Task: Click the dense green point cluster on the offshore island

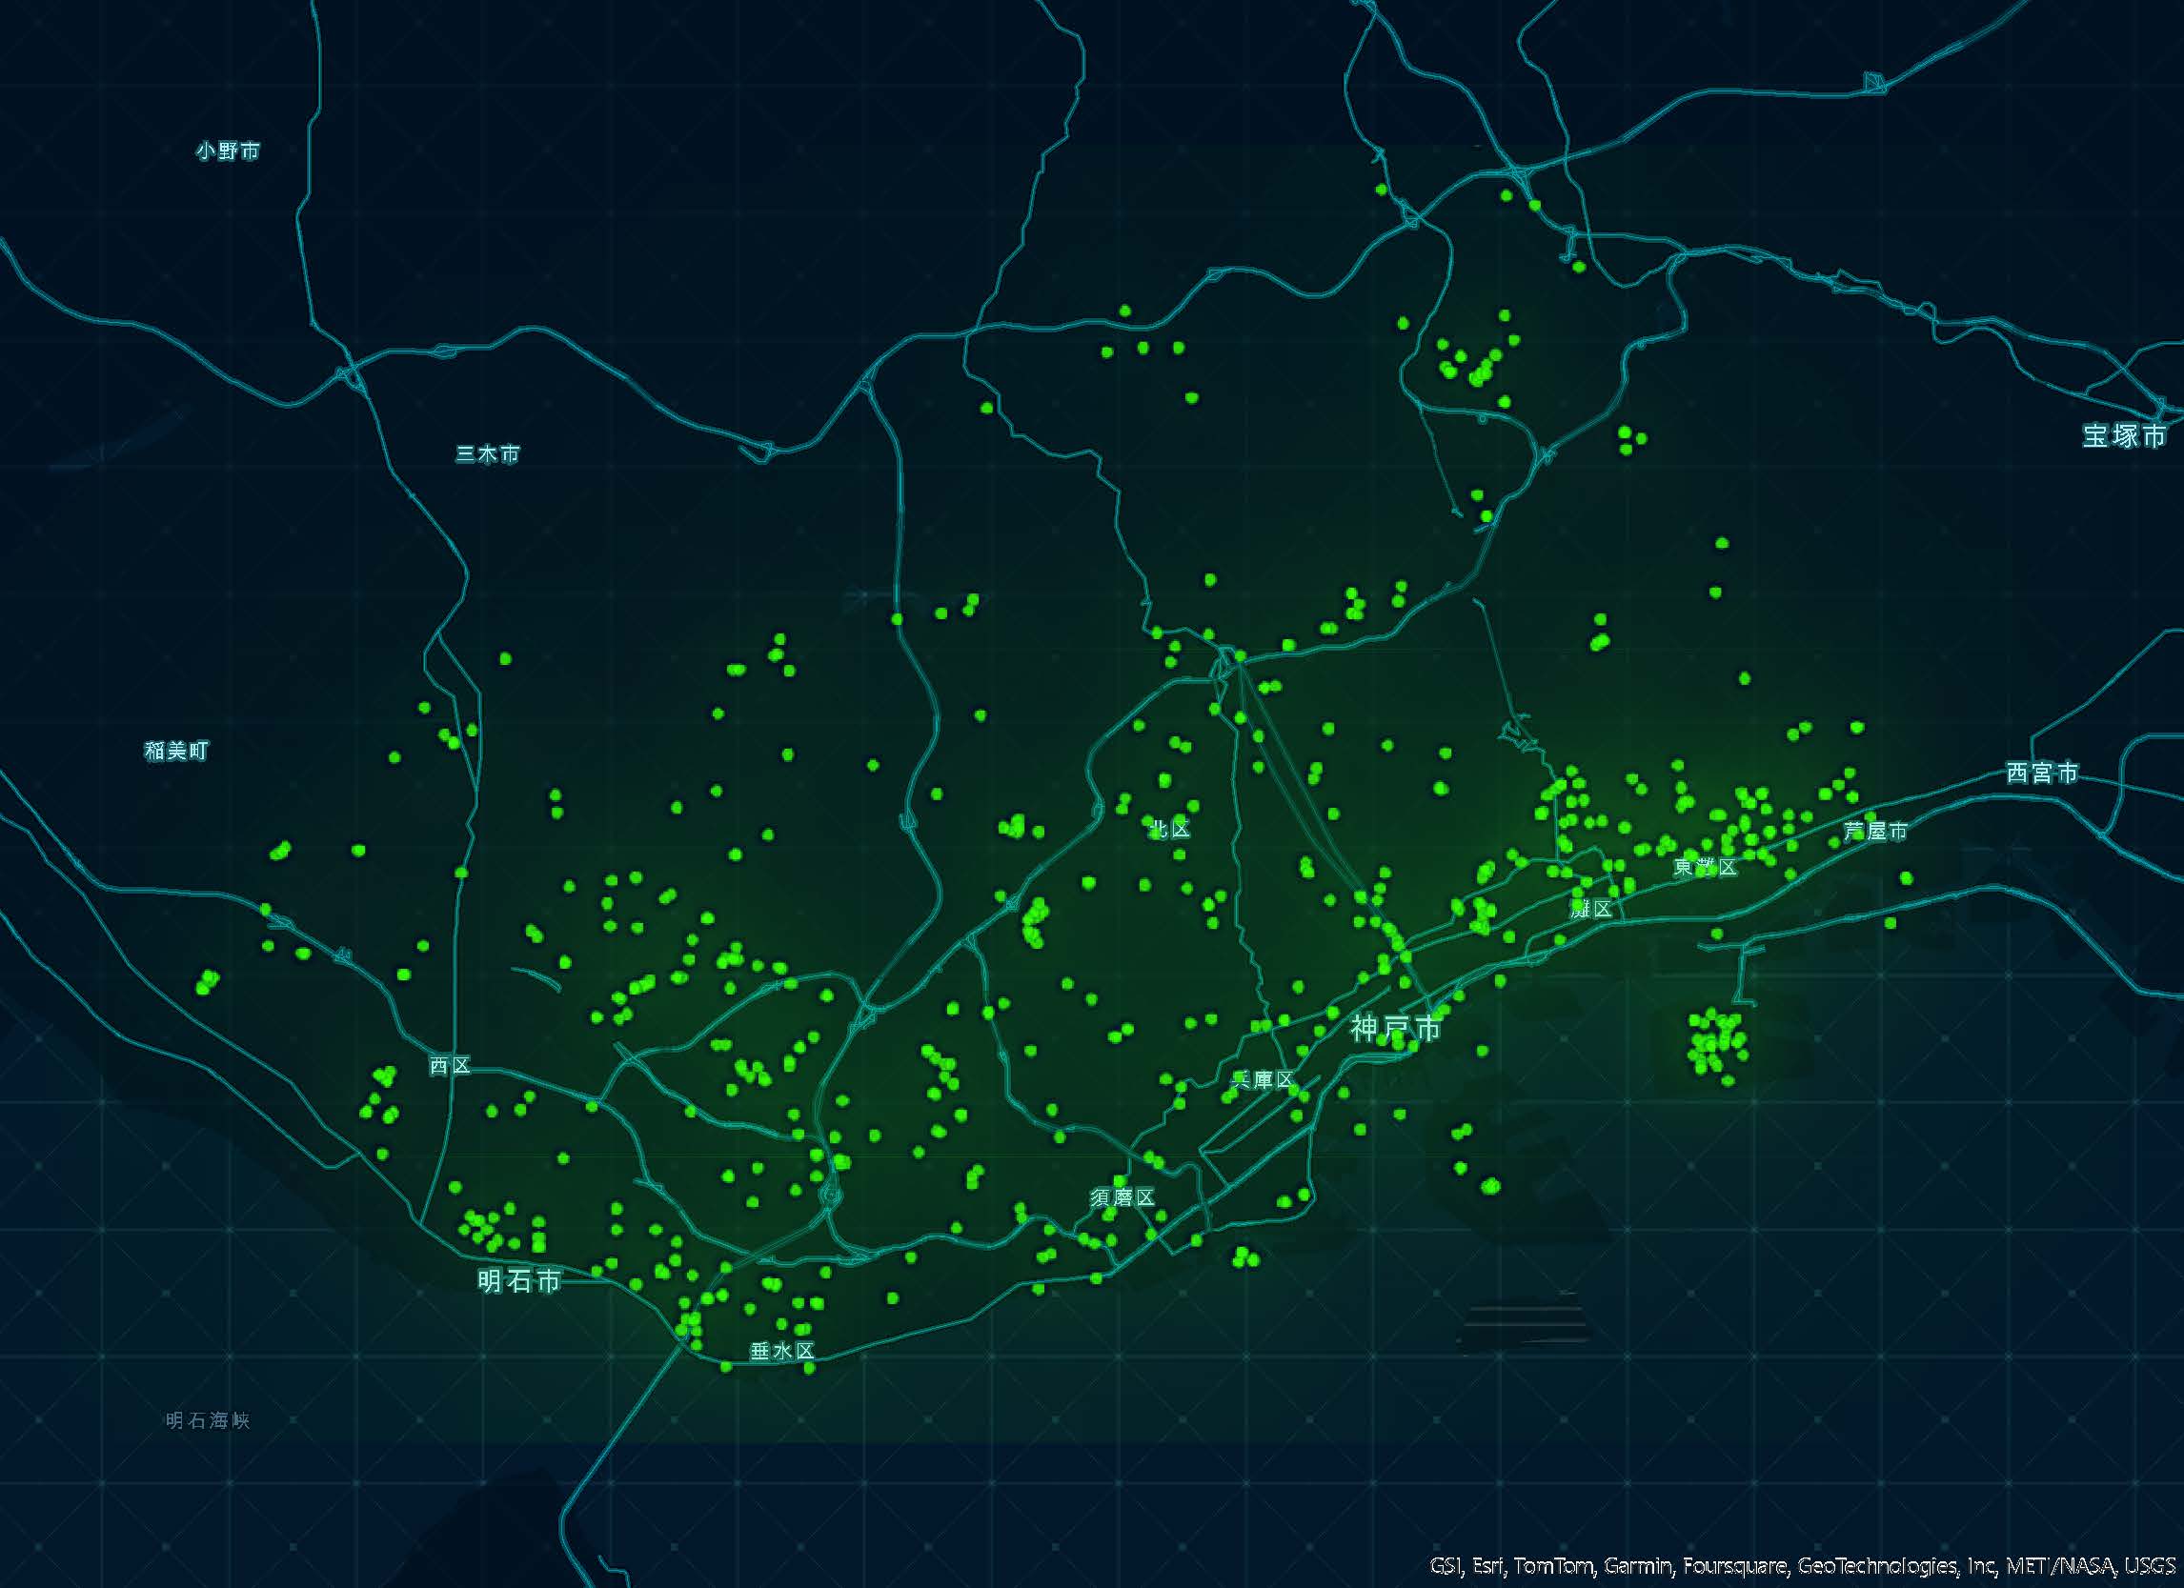Action: pyautogui.click(x=1716, y=1043)
